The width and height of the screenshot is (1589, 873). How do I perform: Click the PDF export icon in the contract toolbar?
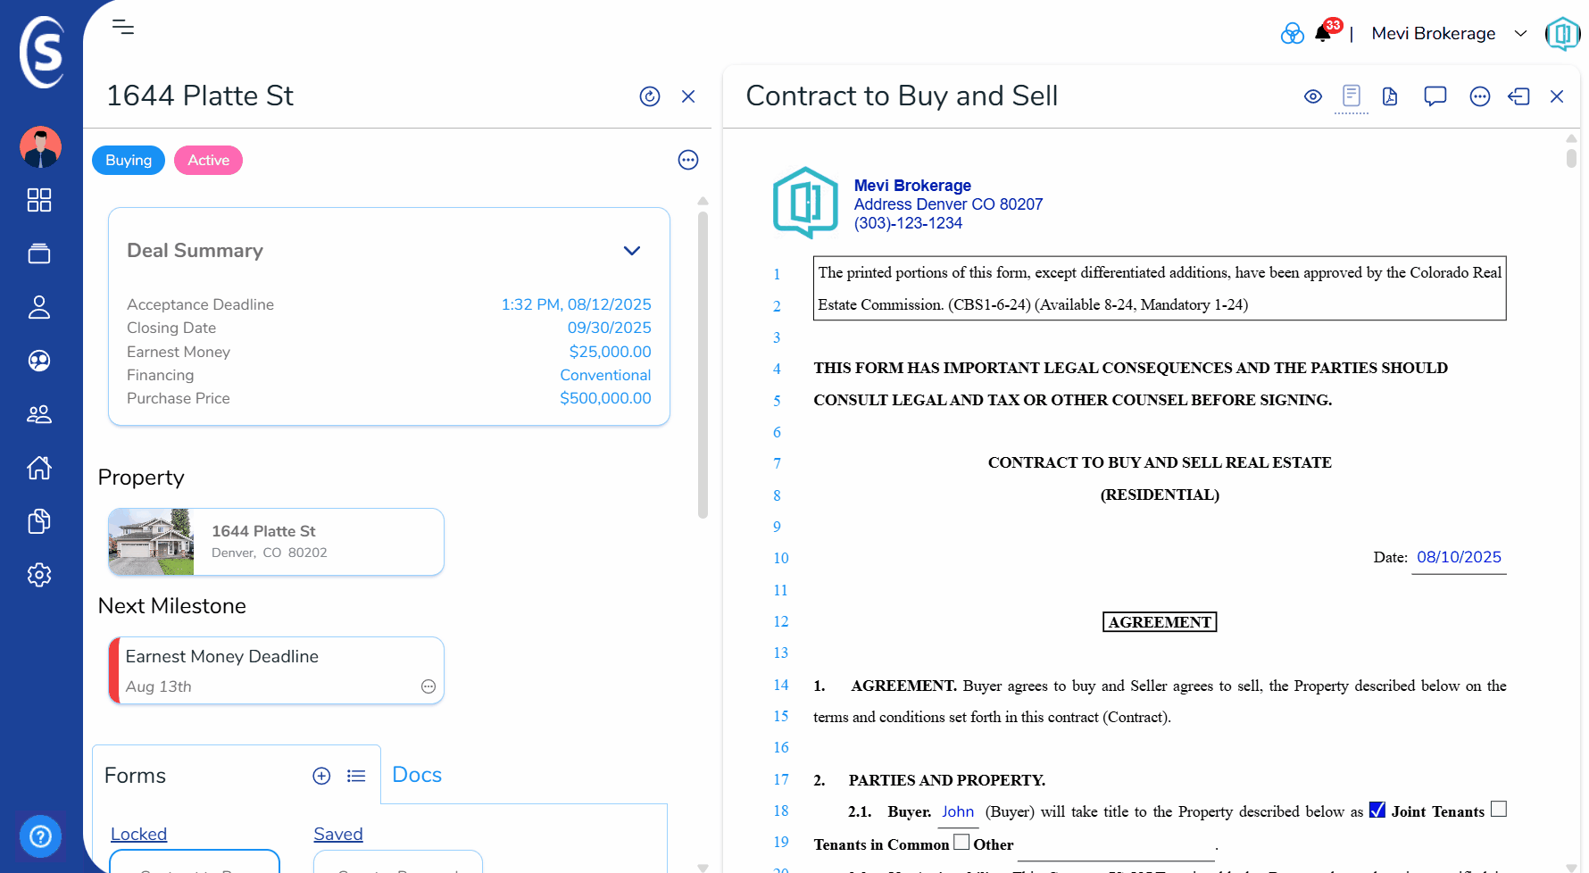1390,96
